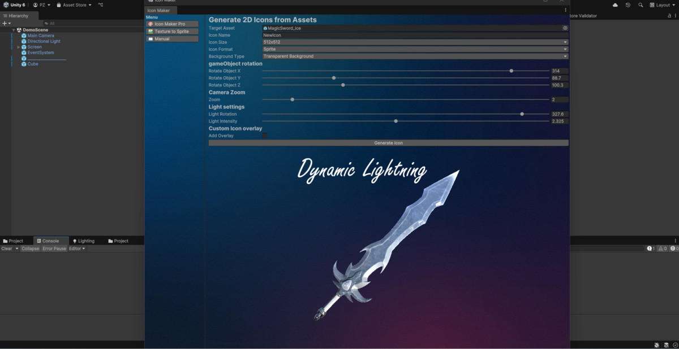This screenshot has width=679, height=349.
Task: Select the first Project tab
Action: point(13,241)
